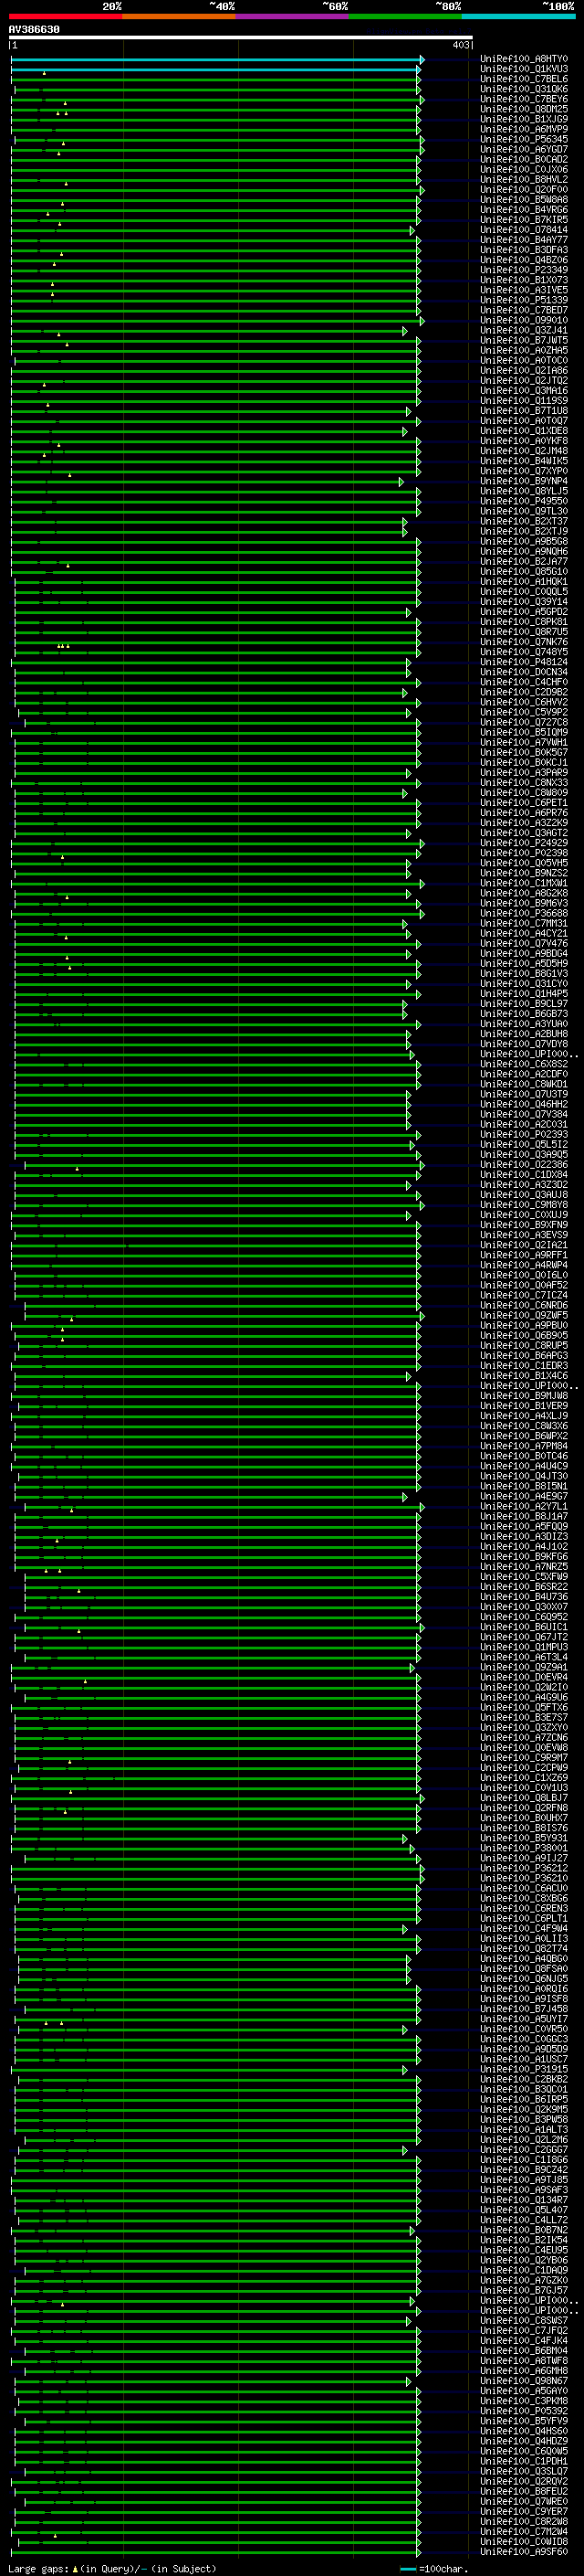Choose hit UniRef100_B4AY77

(x=524, y=240)
